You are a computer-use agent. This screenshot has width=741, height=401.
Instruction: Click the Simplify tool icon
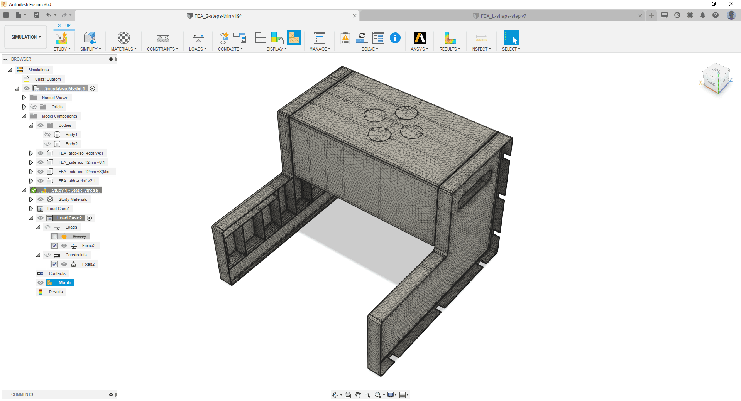pos(90,38)
